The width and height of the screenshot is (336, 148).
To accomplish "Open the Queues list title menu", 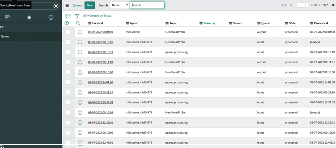I will 77,5.
